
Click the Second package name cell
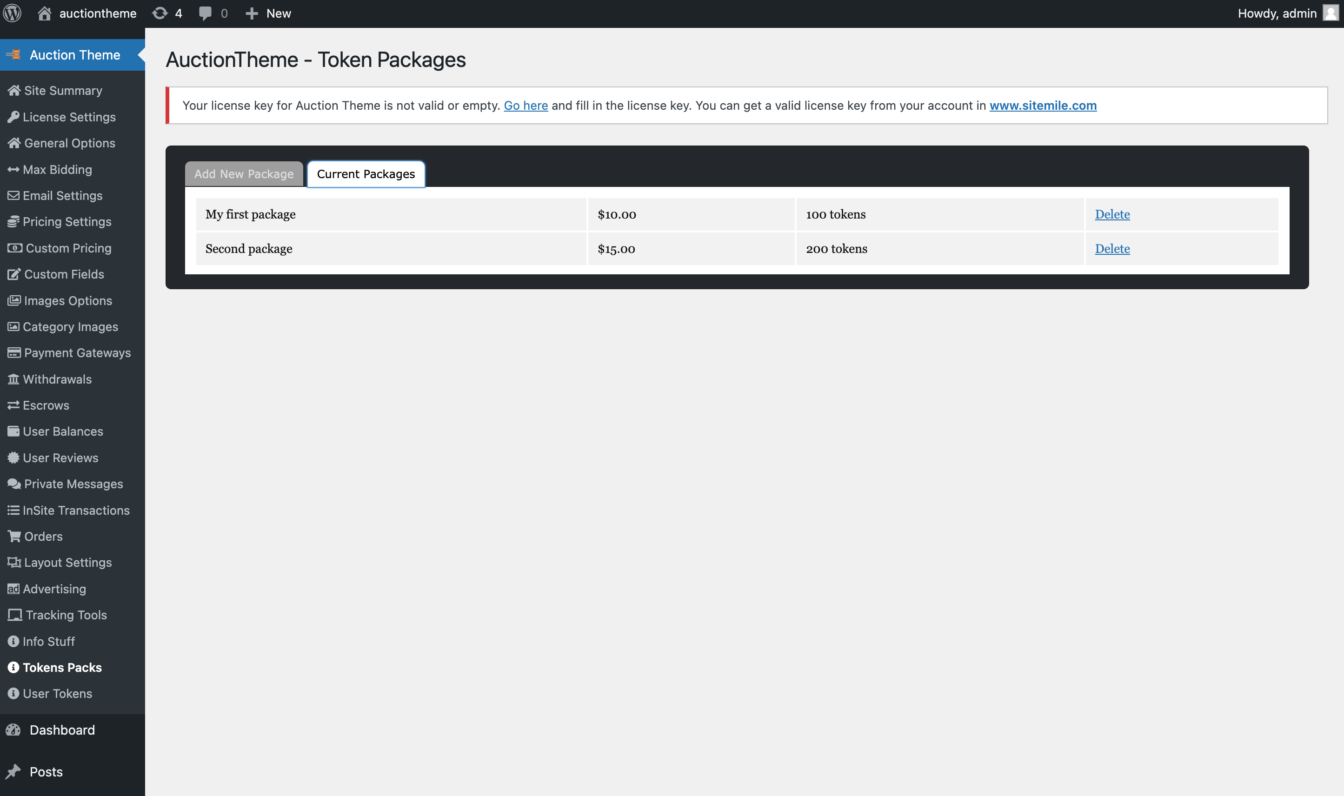[391, 248]
